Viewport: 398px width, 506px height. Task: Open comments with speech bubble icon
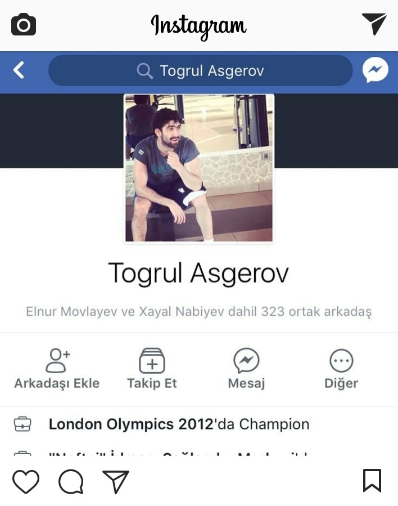71,481
